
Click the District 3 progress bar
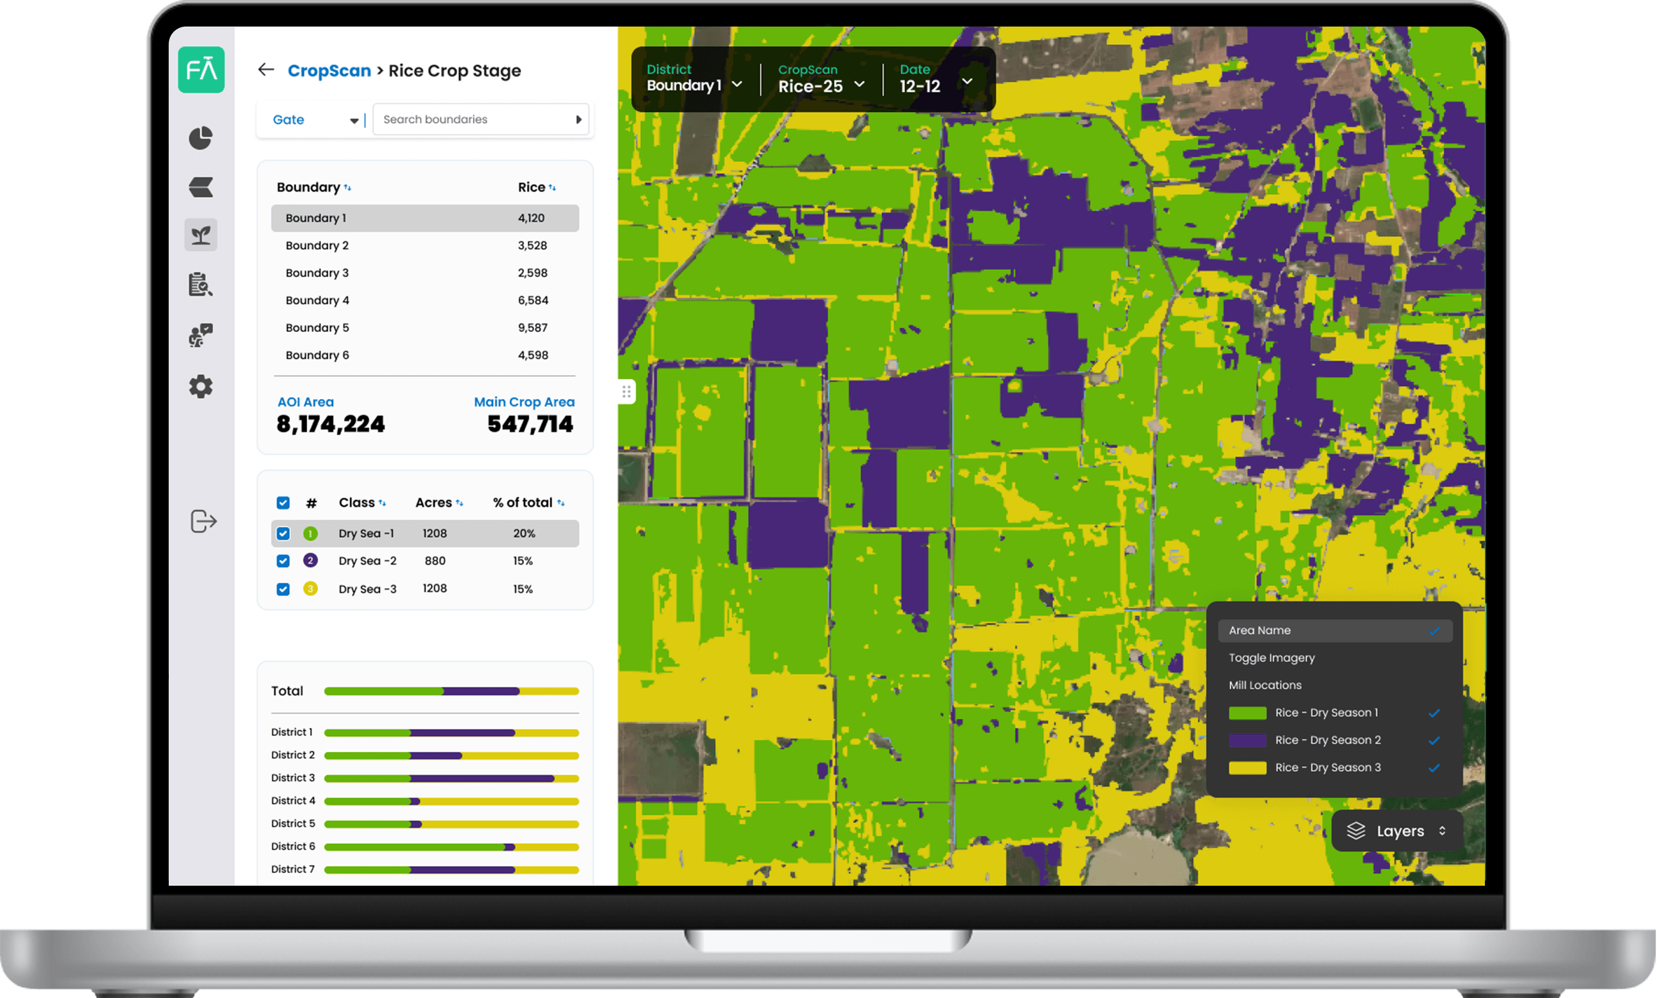(451, 779)
